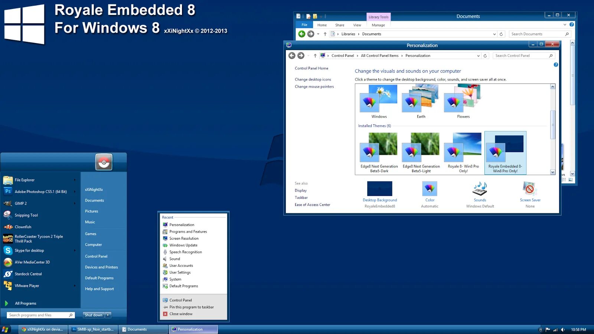Go back in Personalization window
594x334 pixels.
(x=292, y=56)
